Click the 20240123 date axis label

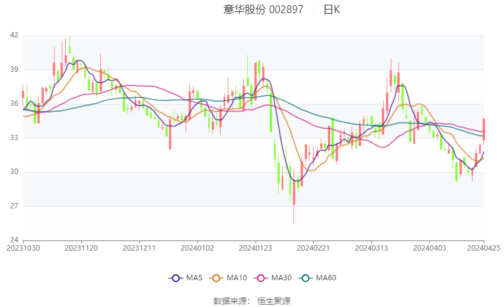pyautogui.click(x=255, y=248)
